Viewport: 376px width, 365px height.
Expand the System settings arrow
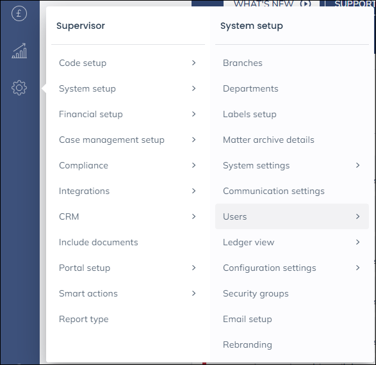click(x=358, y=165)
